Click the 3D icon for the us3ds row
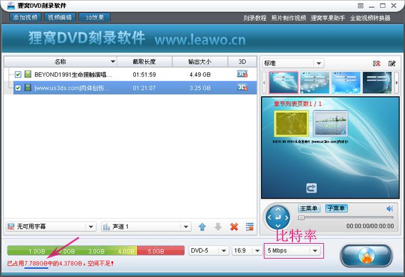 click(x=242, y=87)
